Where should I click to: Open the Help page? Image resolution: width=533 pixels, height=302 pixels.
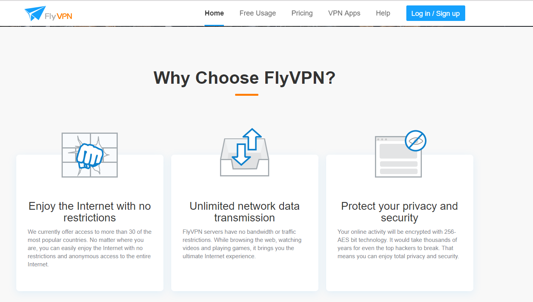coord(383,13)
